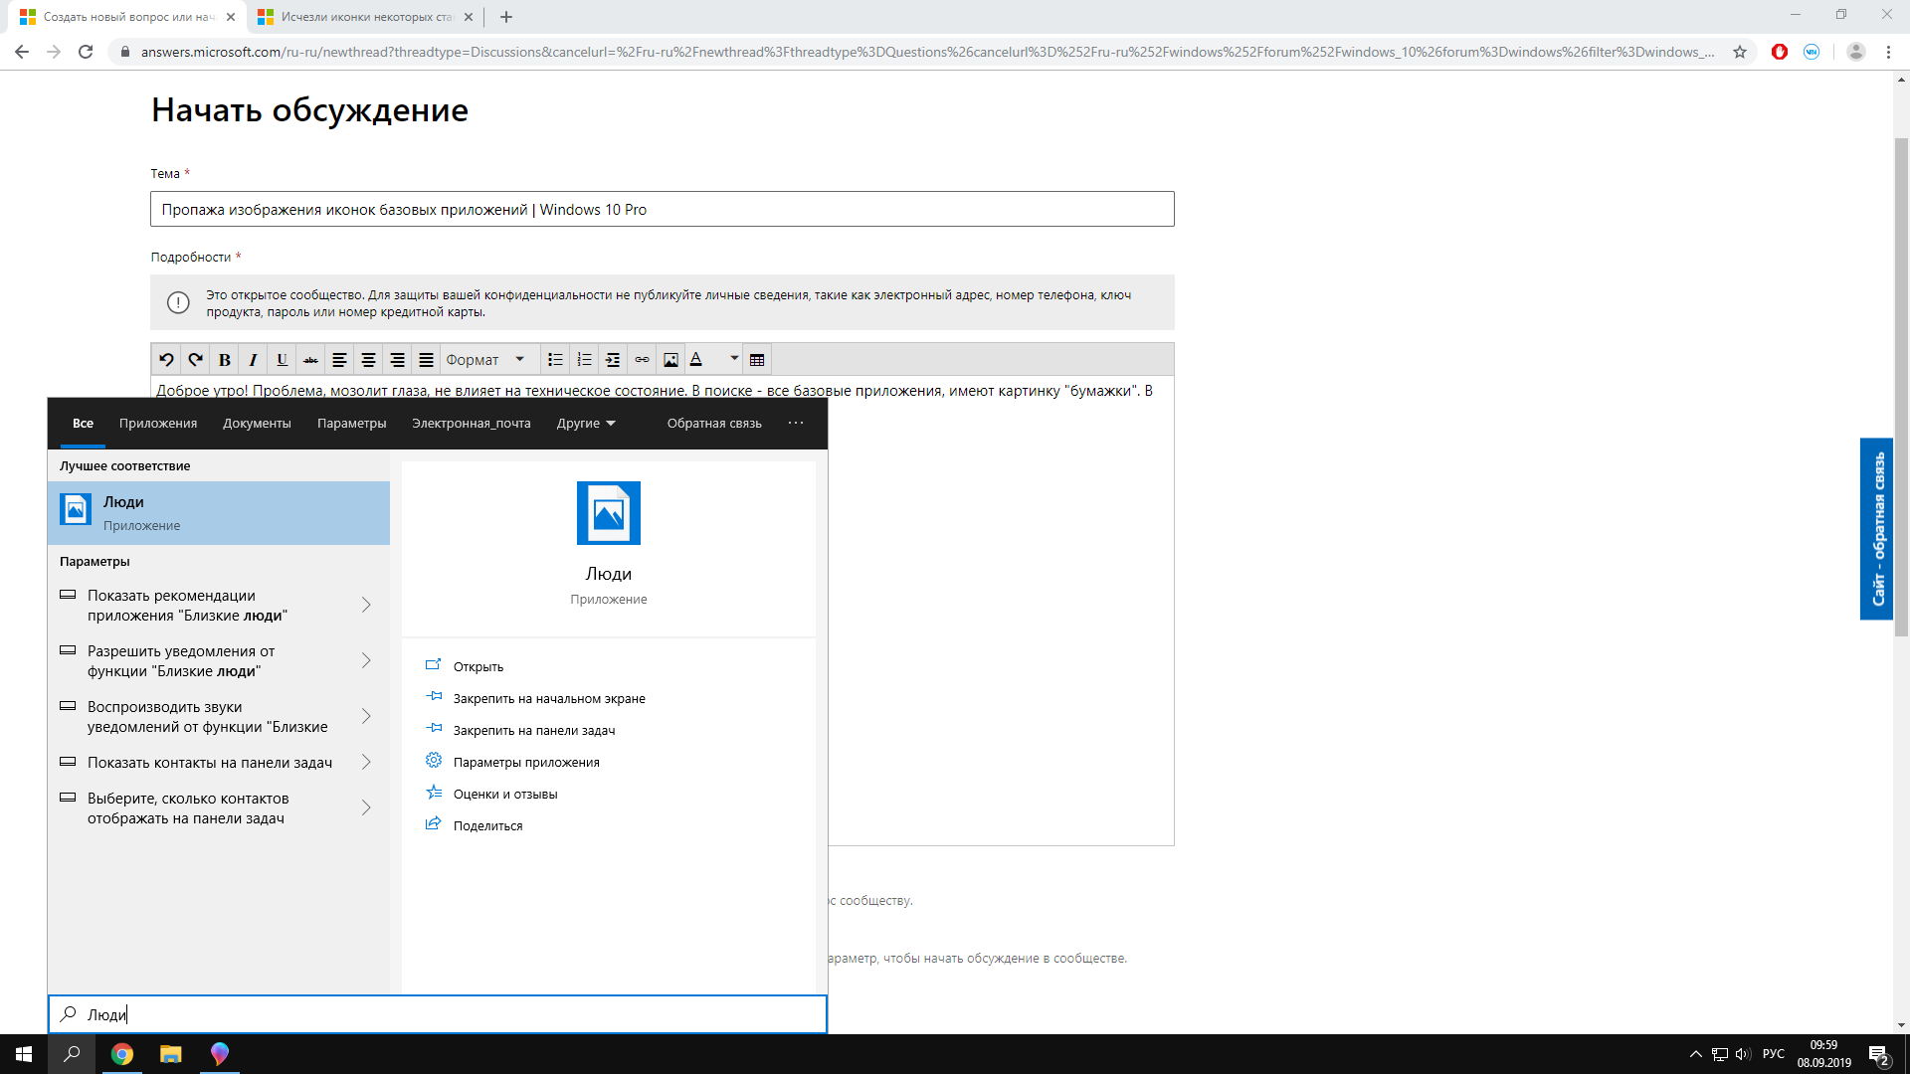Open File Explorer from the taskbar

pos(171,1054)
